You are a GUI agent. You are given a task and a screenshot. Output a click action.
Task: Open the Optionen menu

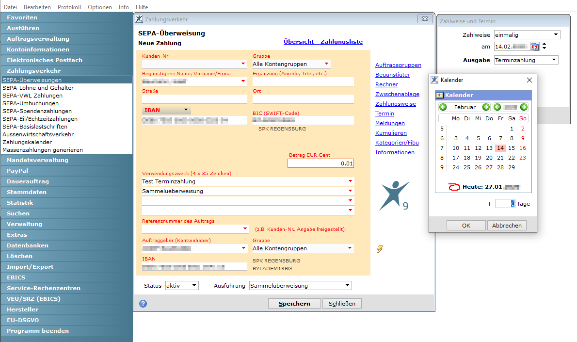point(100,7)
